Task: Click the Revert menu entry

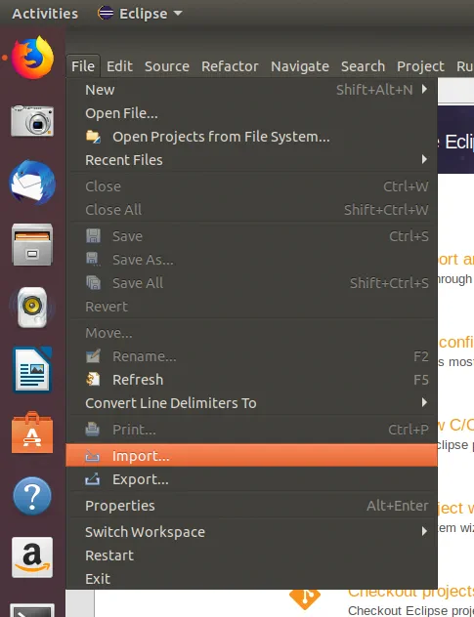Action: click(x=251, y=307)
